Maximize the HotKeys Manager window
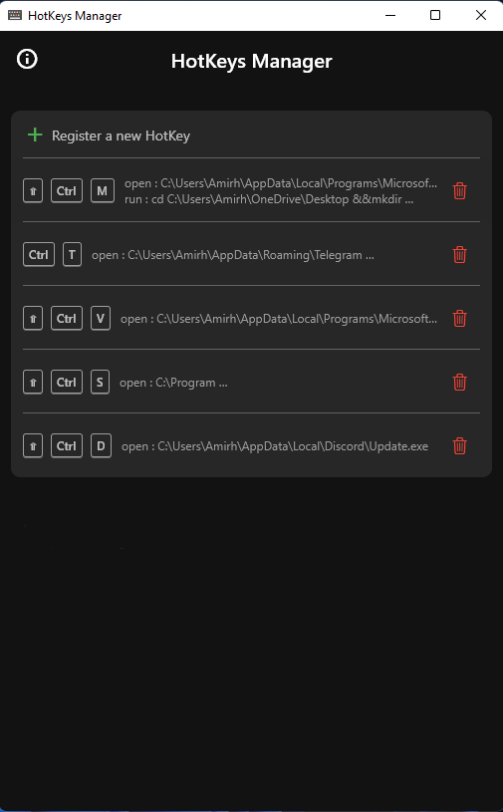The image size is (503, 812). (x=435, y=15)
